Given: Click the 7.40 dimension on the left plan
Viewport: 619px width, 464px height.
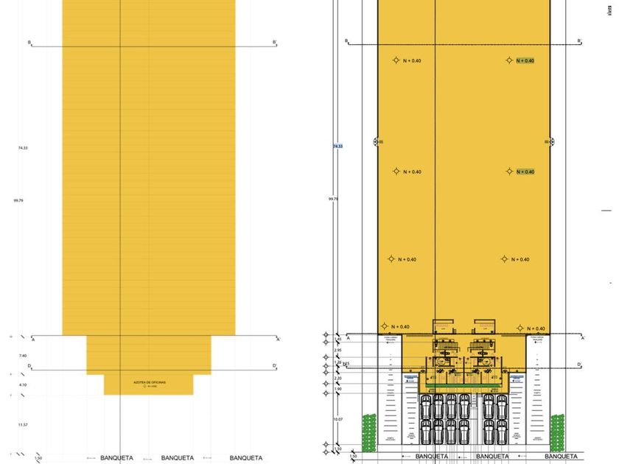Looking at the screenshot, I should click(23, 356).
